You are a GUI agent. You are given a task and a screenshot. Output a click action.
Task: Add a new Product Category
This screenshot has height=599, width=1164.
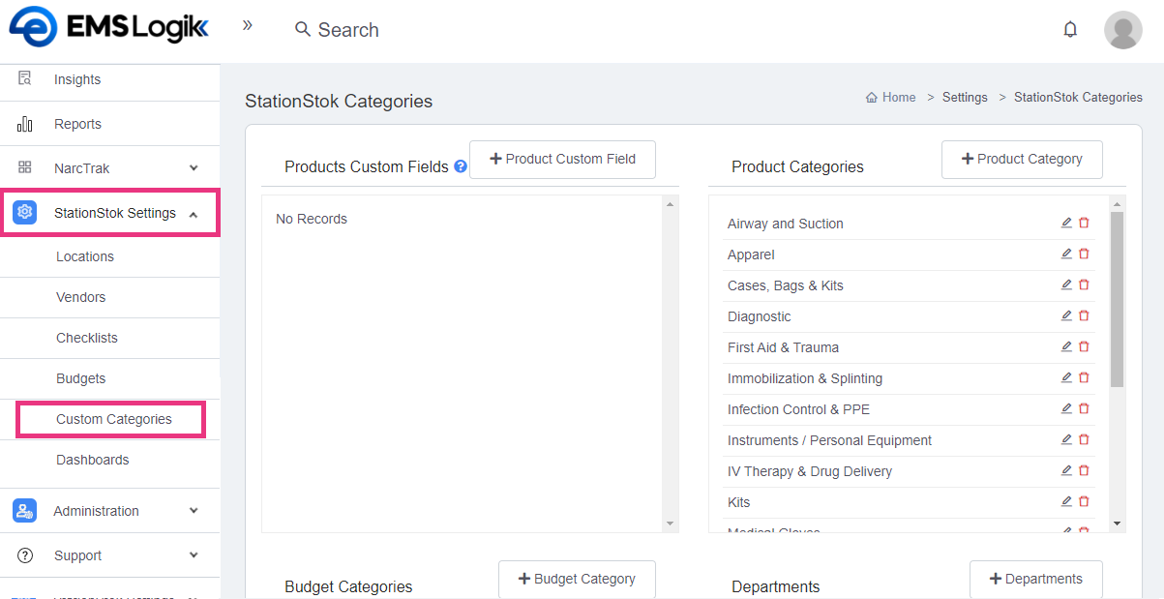tap(1022, 159)
